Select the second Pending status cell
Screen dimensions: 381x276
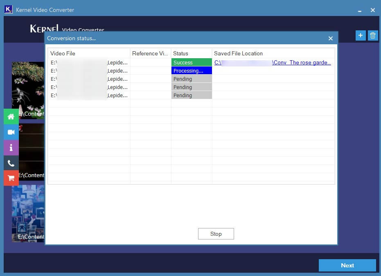(192, 87)
